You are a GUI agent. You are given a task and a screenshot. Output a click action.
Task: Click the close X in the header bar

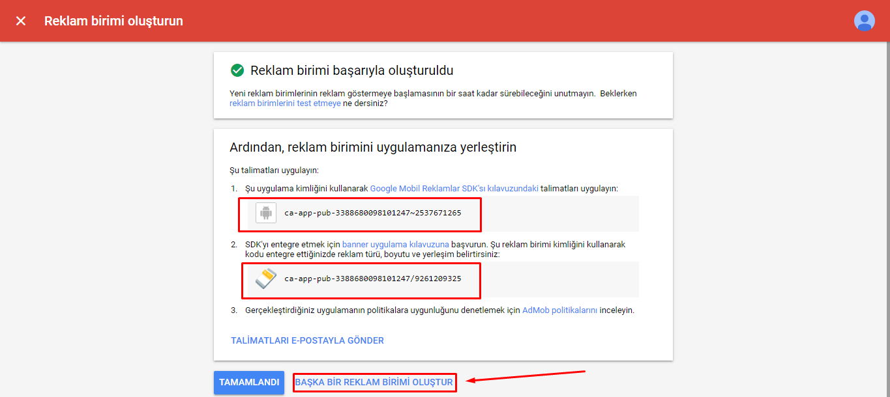tap(20, 20)
